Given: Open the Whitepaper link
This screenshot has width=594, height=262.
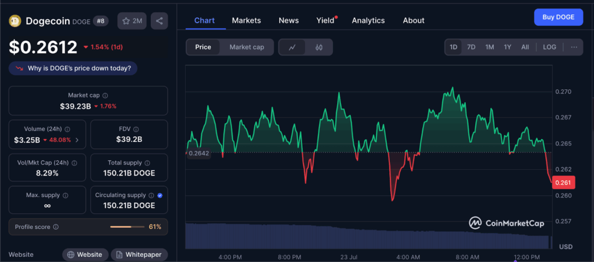Looking at the screenshot, I should [139, 254].
